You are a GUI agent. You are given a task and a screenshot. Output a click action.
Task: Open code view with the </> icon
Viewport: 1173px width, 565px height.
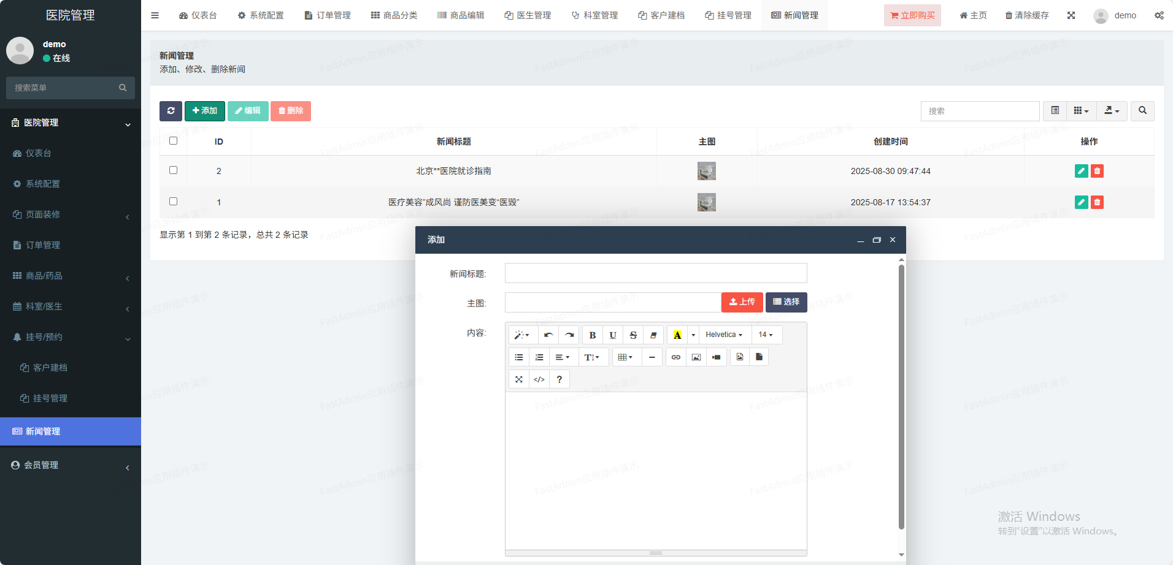(539, 379)
